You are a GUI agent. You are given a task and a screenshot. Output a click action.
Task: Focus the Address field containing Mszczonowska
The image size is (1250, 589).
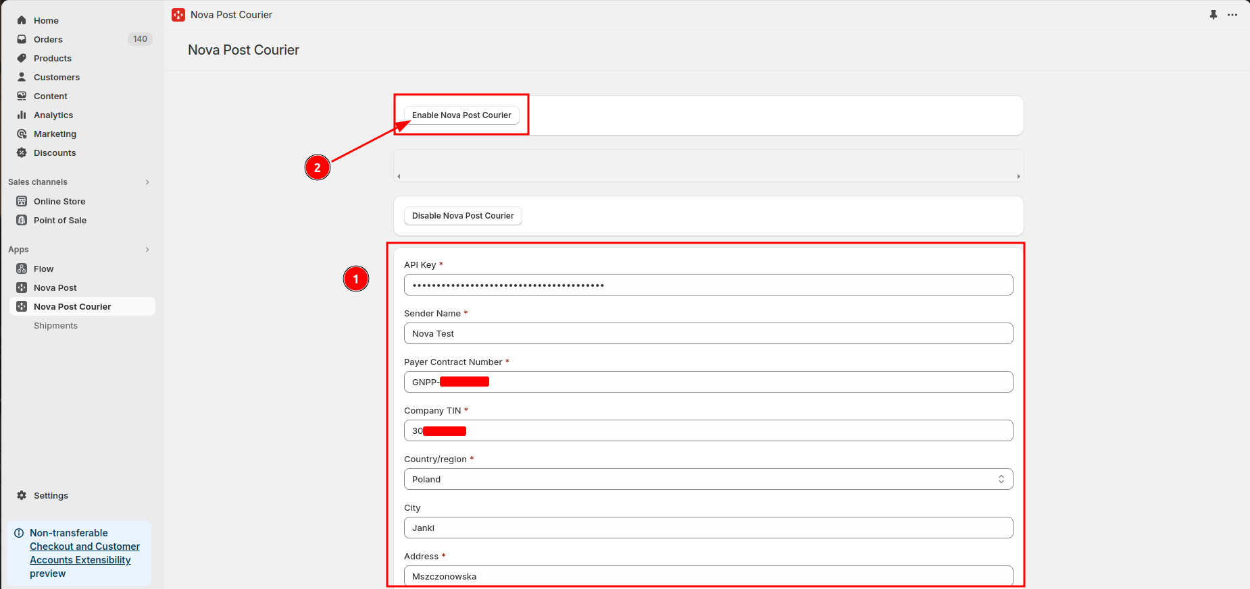point(709,576)
